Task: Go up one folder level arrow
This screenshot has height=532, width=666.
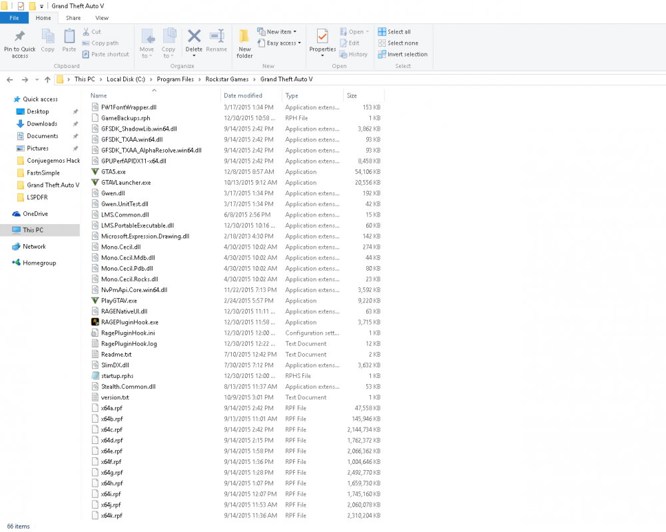Action: click(x=47, y=79)
